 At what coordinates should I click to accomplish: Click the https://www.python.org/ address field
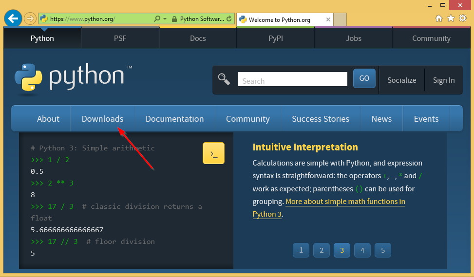click(x=96, y=18)
